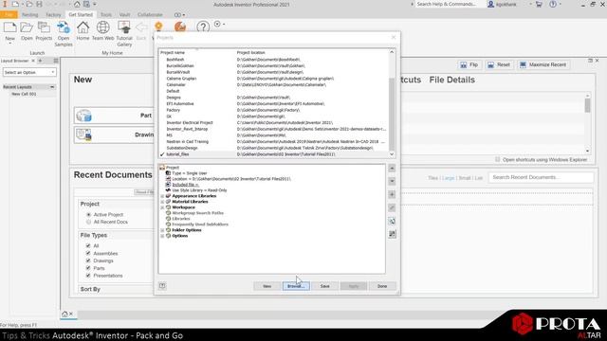Click the shortcuts list scrollbar in home view
This screenshot has height=341, width=607.
pyautogui.click(x=588, y=105)
